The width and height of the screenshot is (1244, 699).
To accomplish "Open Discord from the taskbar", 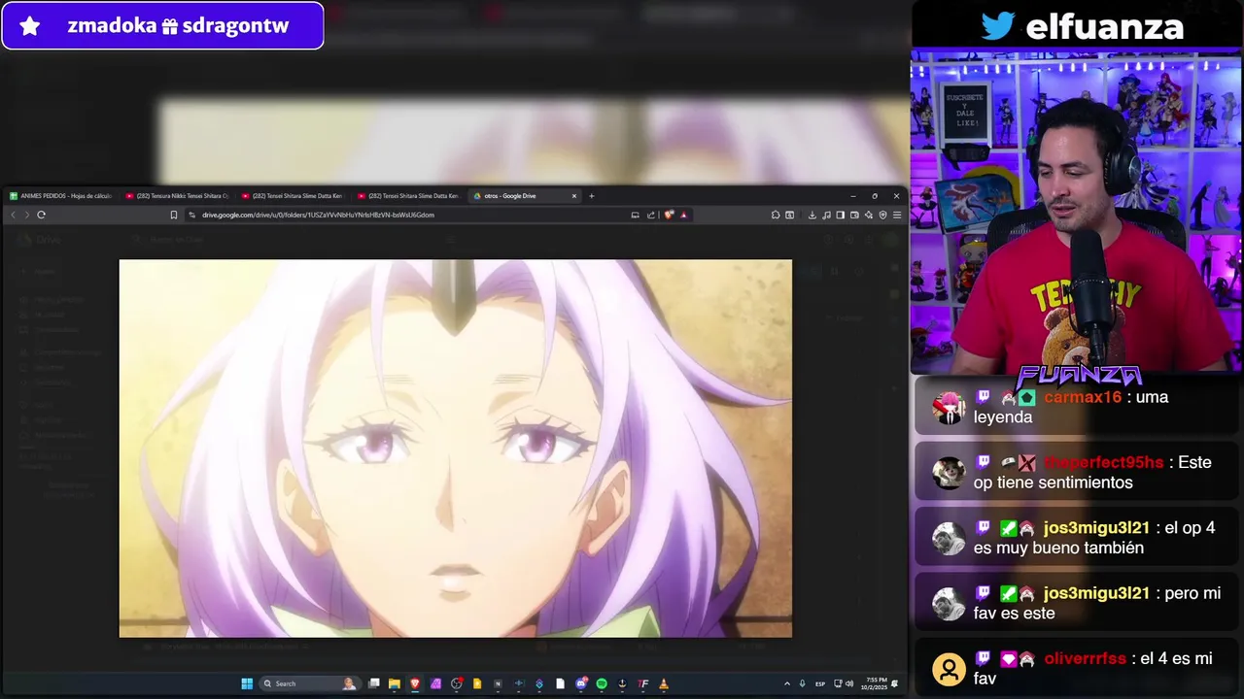I will [580, 683].
